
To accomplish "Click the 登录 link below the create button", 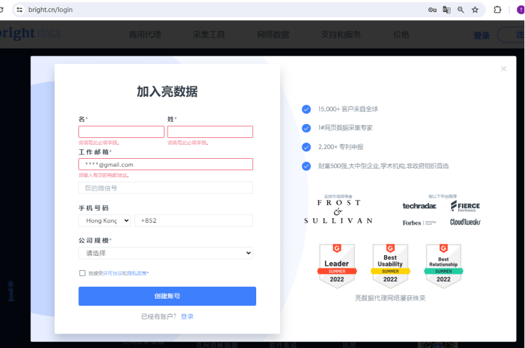I will coord(187,316).
